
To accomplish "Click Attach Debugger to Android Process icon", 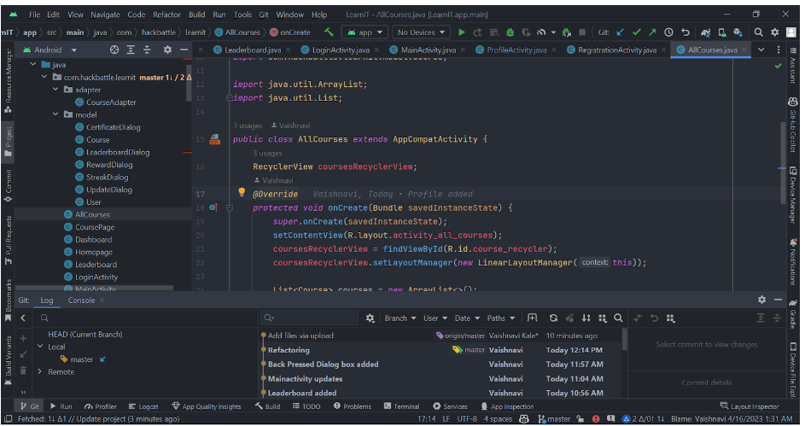I will coord(566,32).
